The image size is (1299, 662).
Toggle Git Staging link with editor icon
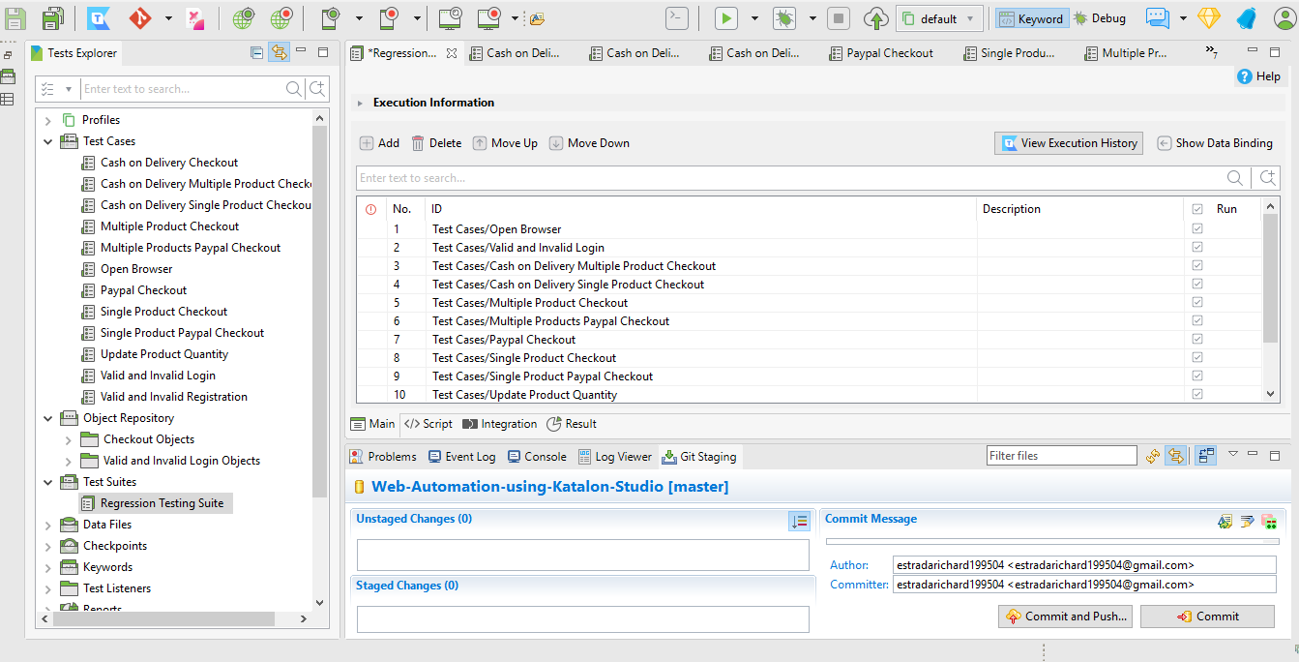click(x=1175, y=456)
